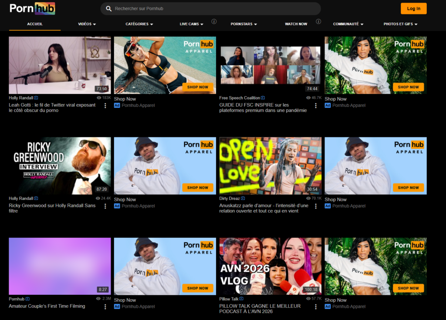The width and height of the screenshot is (446, 320).
Task: Click the orange Log In button
Action: pyautogui.click(x=414, y=9)
